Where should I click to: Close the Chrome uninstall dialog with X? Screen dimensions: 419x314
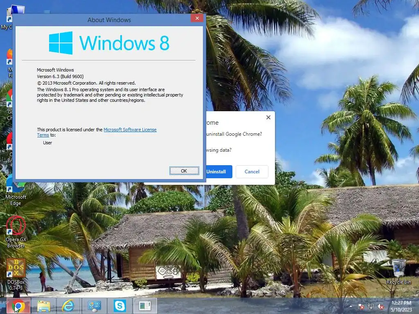tap(268, 117)
